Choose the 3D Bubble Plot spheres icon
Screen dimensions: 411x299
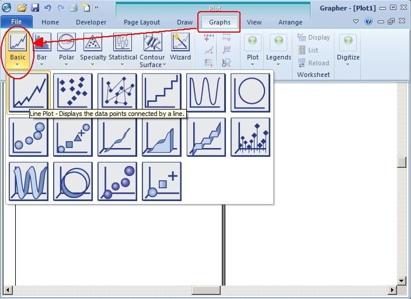coord(117,181)
